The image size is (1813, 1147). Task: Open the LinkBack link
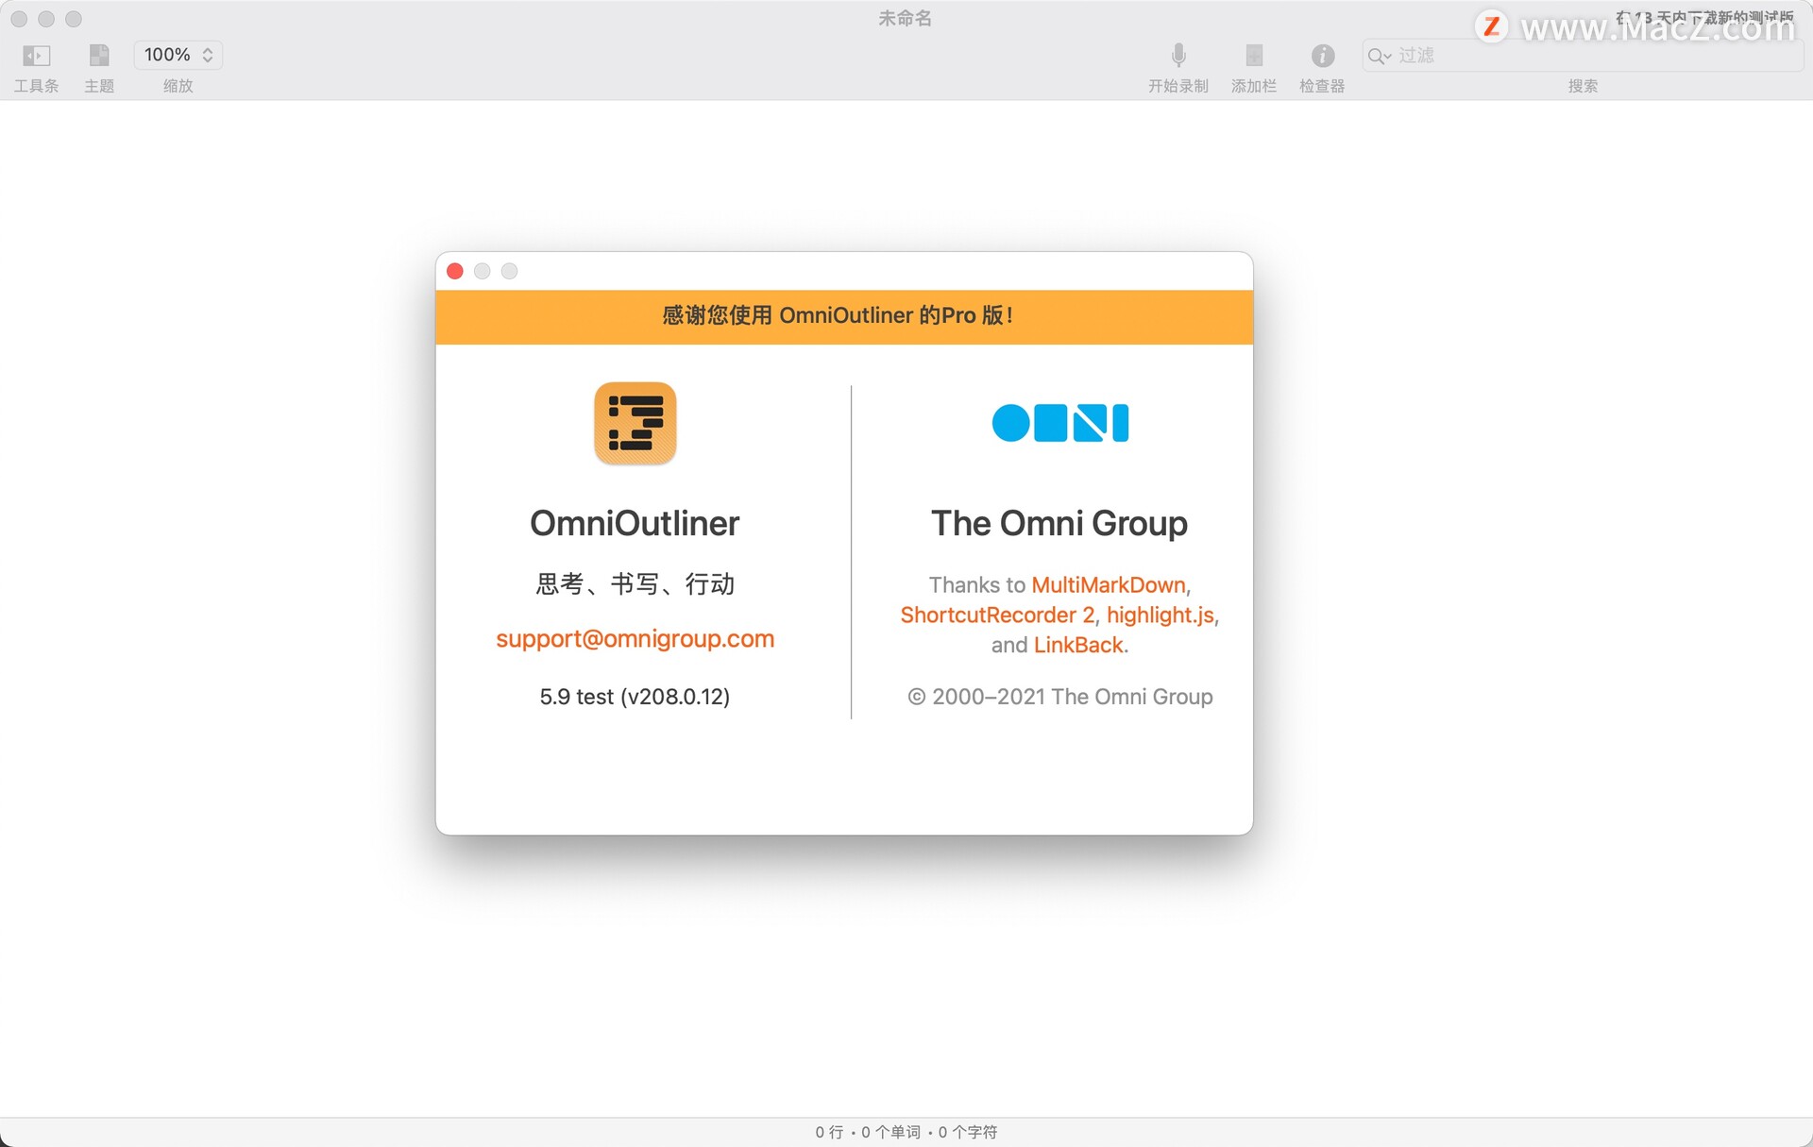click(x=1078, y=645)
